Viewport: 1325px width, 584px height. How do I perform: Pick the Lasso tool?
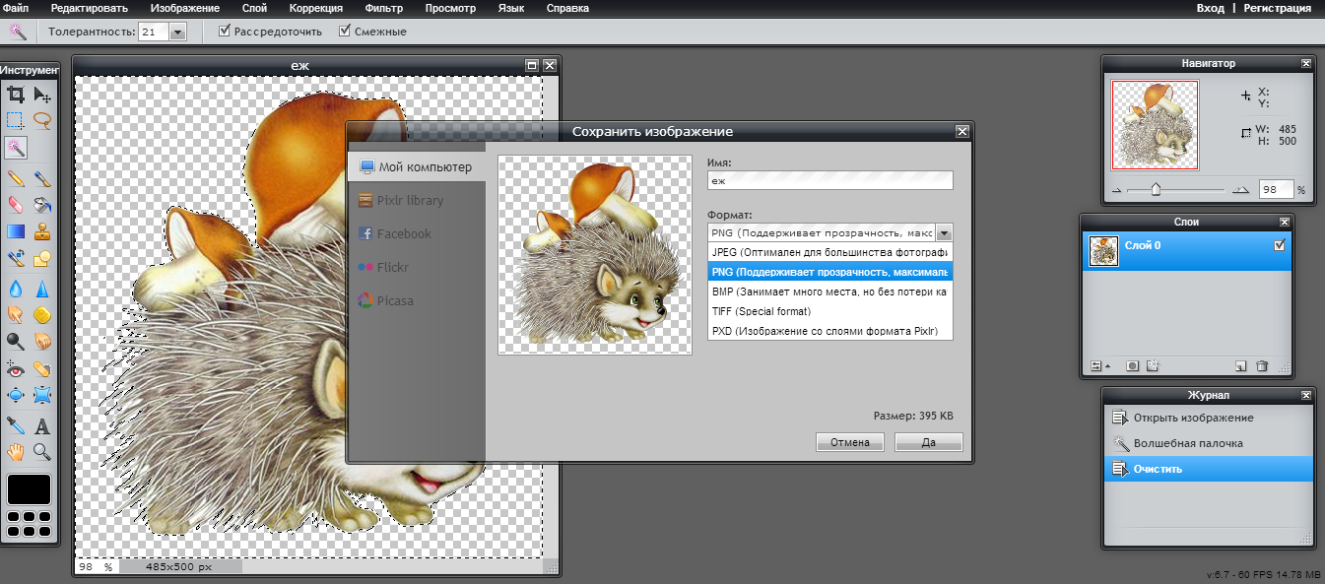42,121
